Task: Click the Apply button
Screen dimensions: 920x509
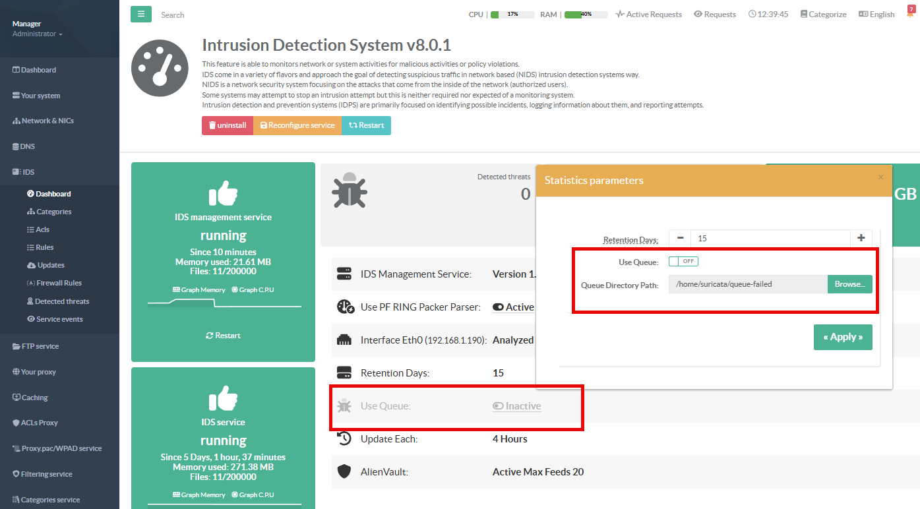Action: coord(842,337)
